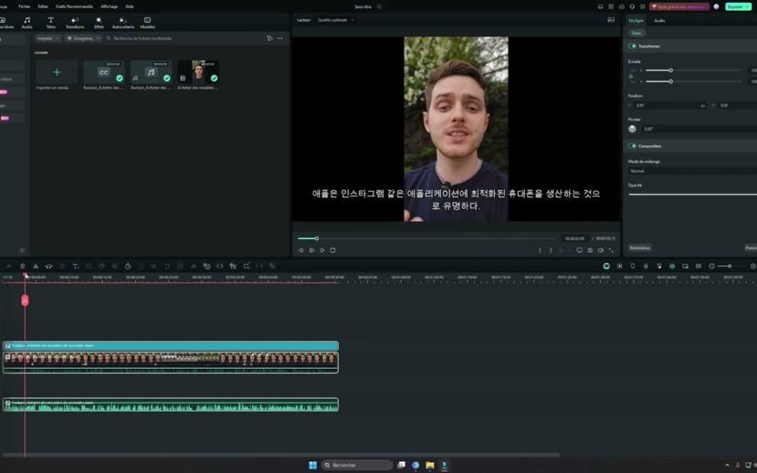Viewport: 757px width, 473px height.
Task: Open the Titres (titles) tab
Action: pos(50,22)
